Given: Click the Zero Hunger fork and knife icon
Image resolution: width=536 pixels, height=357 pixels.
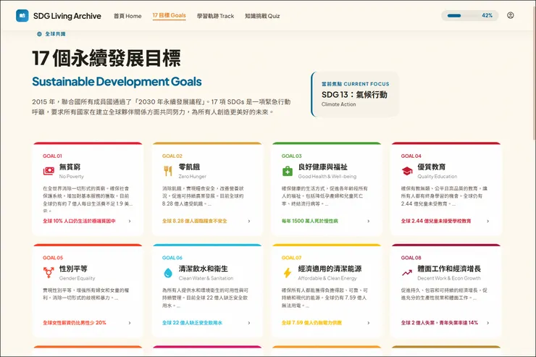Looking at the screenshot, I should [x=168, y=171].
